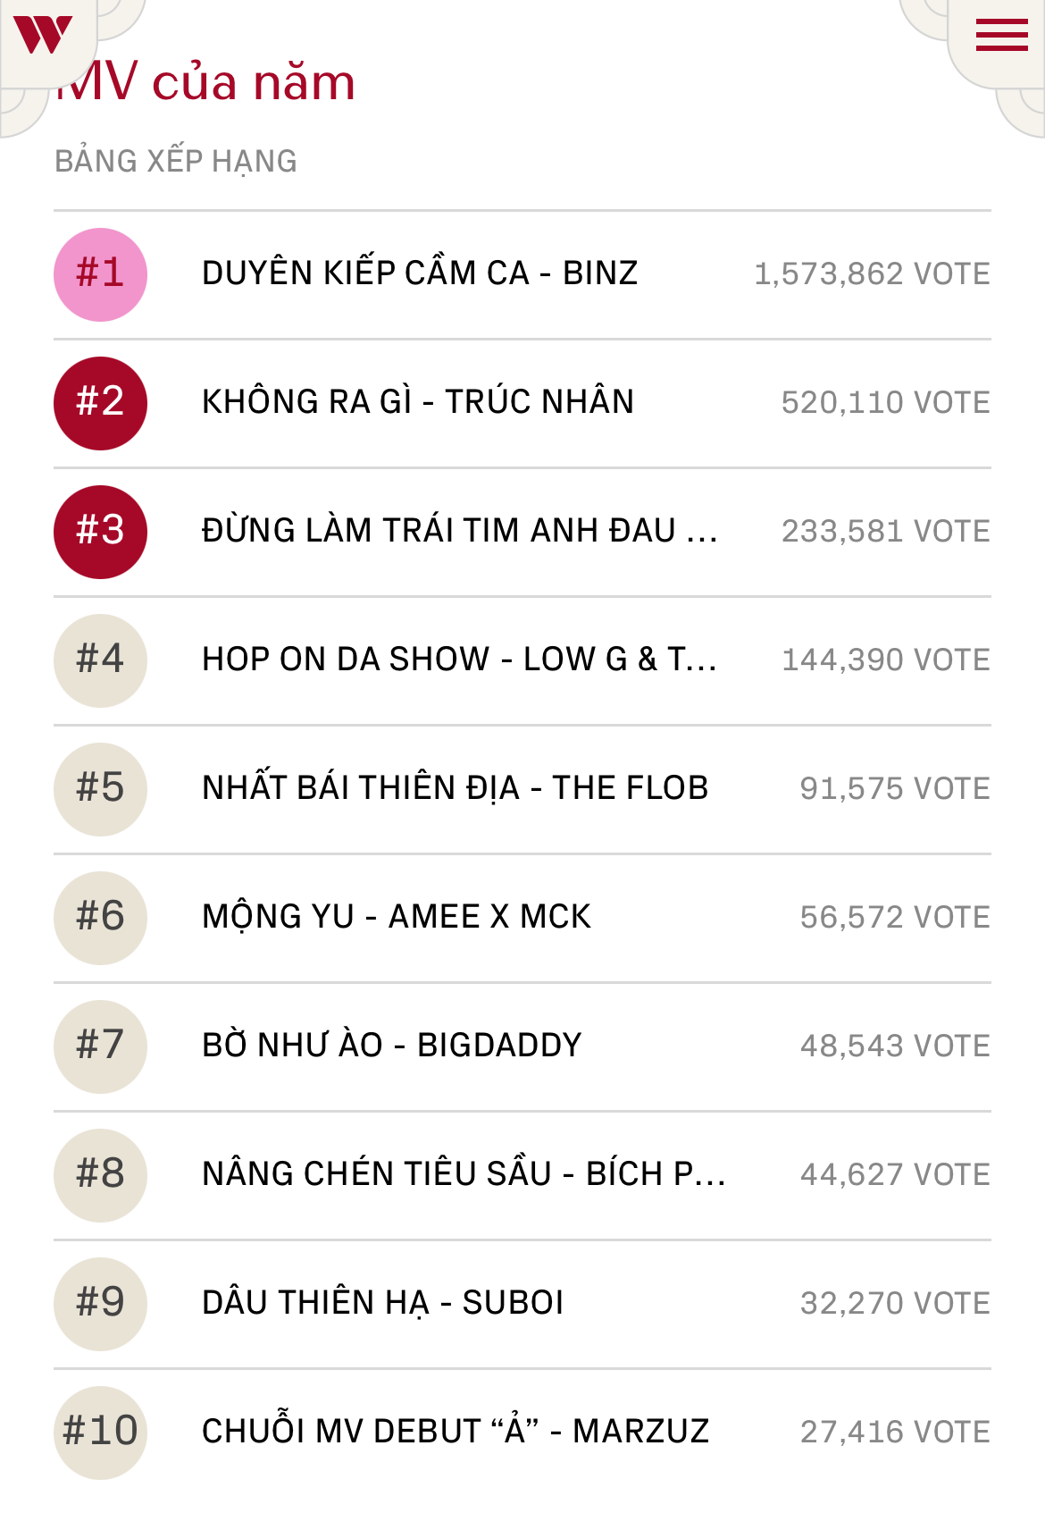1045x1538 pixels.
Task: Open Dâu Thiên Hạ - Suboi entry
Action: tap(383, 1303)
